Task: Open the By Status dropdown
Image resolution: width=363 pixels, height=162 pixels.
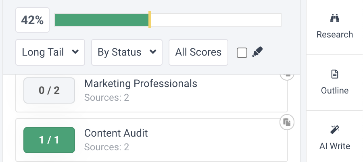Action: point(127,52)
